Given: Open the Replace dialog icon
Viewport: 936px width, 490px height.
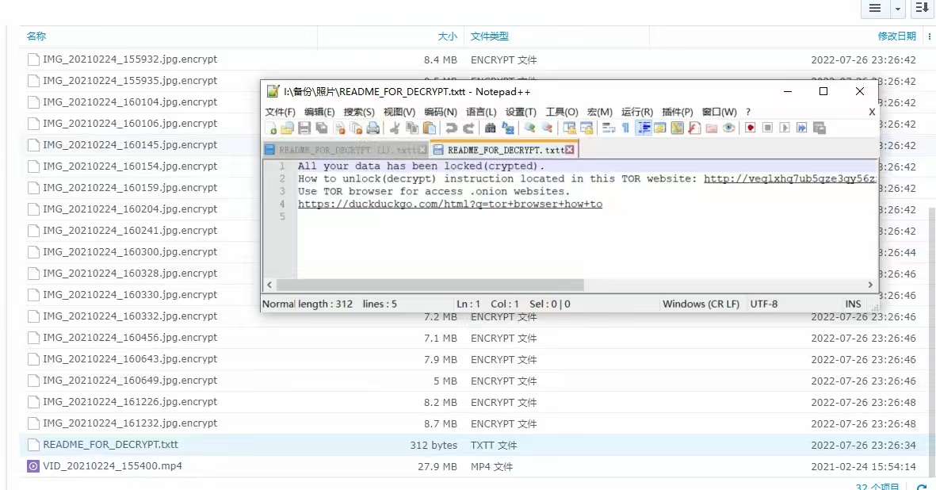Looking at the screenshot, I should (507, 128).
